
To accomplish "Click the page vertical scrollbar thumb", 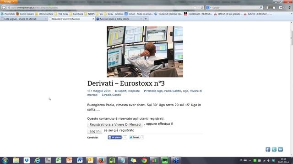I will 291,38.
